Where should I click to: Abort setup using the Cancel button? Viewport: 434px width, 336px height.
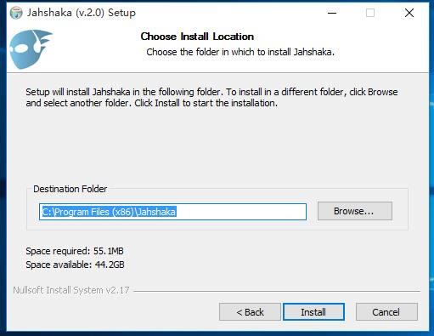[386, 312]
